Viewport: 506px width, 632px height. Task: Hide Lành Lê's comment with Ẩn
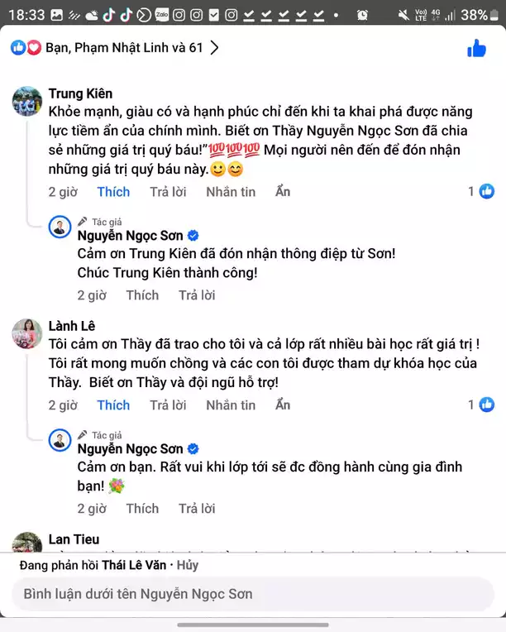click(283, 405)
